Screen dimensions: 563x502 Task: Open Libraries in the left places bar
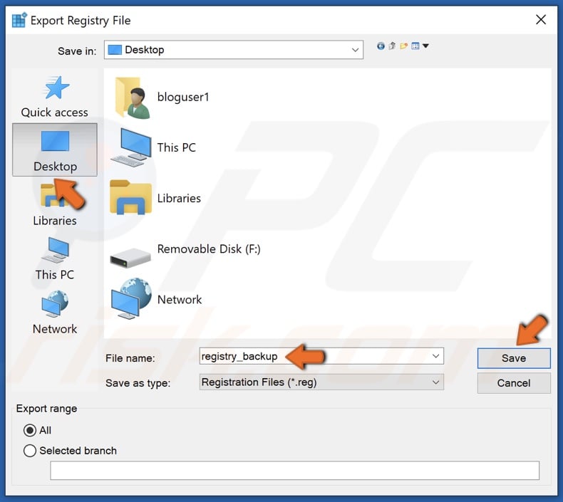pyautogui.click(x=55, y=204)
